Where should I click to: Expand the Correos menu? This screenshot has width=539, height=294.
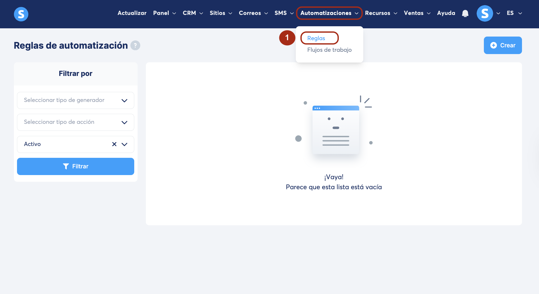click(253, 13)
